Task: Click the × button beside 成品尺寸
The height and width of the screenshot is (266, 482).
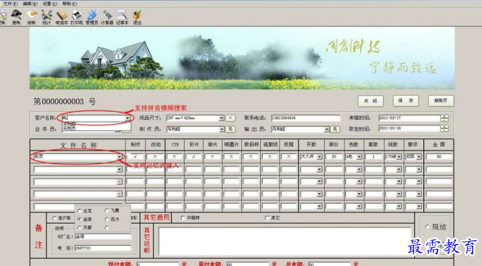Action: point(230,118)
